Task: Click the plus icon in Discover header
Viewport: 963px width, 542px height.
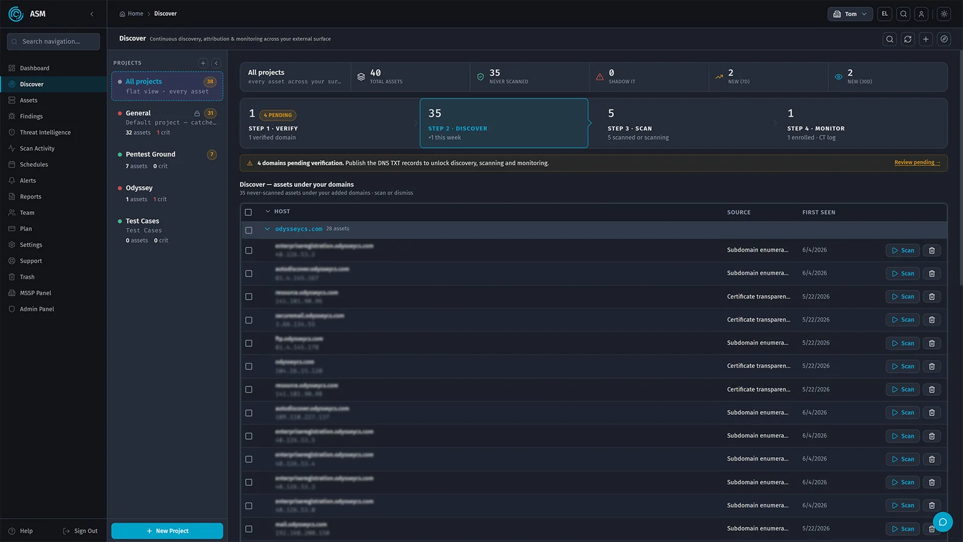Action: click(926, 39)
